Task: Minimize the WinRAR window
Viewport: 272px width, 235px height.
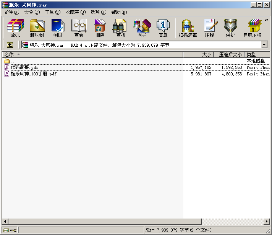Action: [253, 5]
